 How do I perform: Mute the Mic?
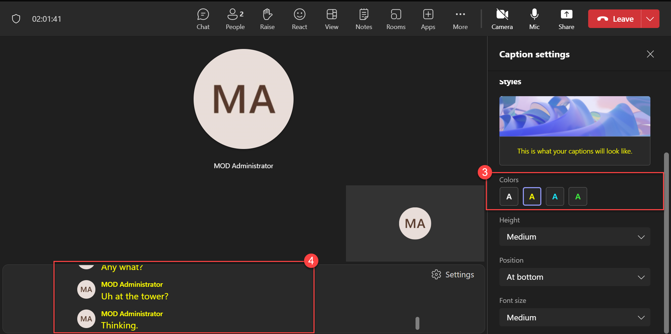point(534,19)
